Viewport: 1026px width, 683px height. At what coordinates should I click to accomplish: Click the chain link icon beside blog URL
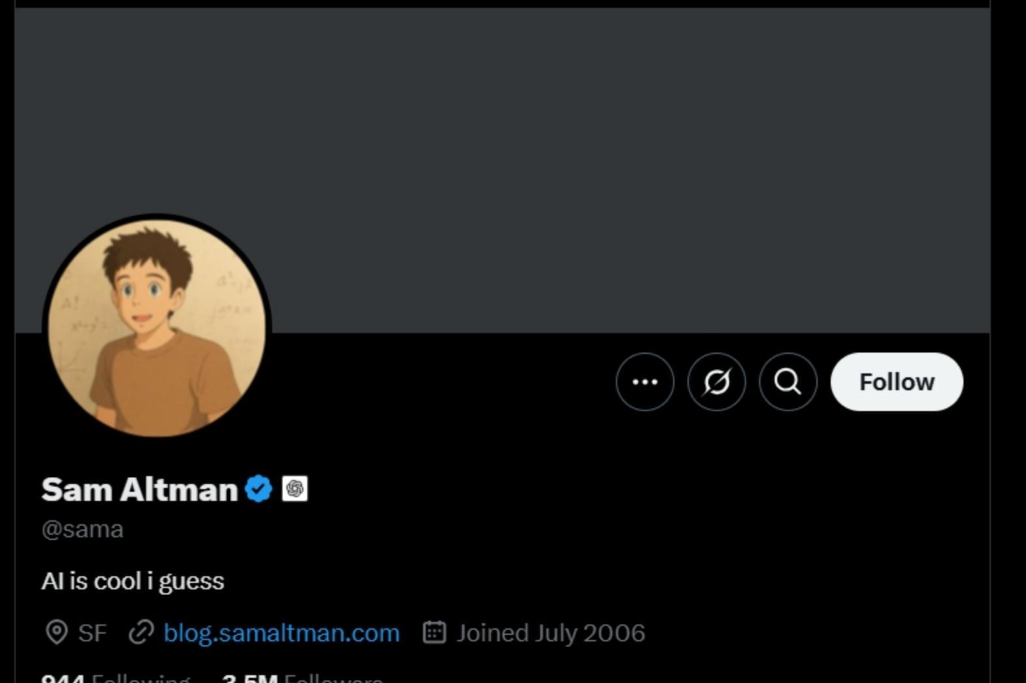coord(141,632)
